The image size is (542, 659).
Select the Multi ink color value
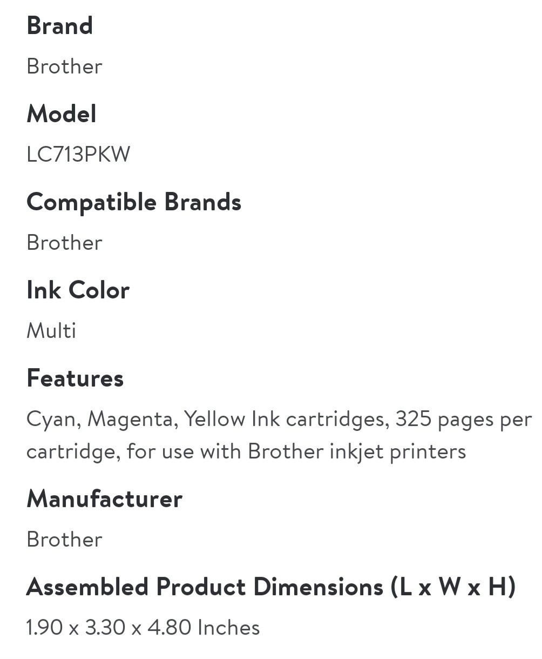click(51, 330)
